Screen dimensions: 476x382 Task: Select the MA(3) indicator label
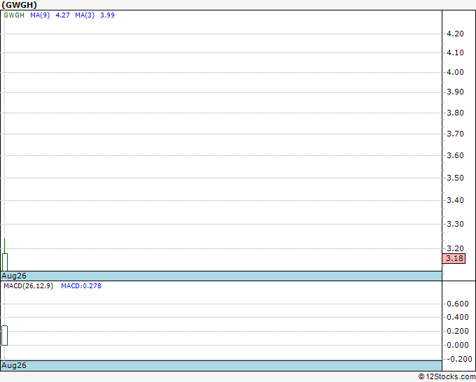click(x=85, y=15)
